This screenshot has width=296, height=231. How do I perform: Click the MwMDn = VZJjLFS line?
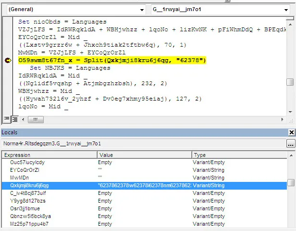[72, 52]
